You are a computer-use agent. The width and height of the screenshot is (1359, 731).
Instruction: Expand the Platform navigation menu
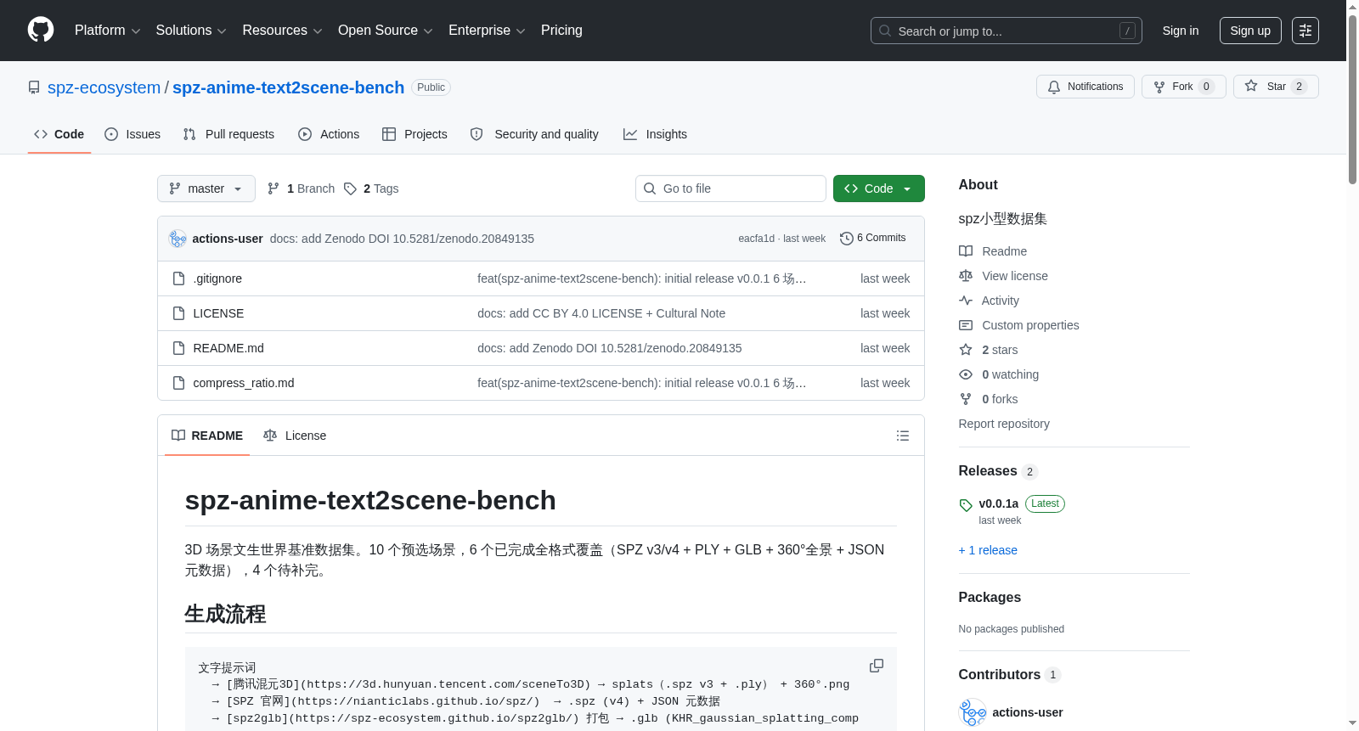click(107, 31)
